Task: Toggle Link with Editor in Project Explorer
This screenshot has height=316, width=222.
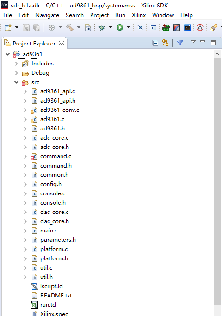Action: pyautogui.click(x=166, y=43)
